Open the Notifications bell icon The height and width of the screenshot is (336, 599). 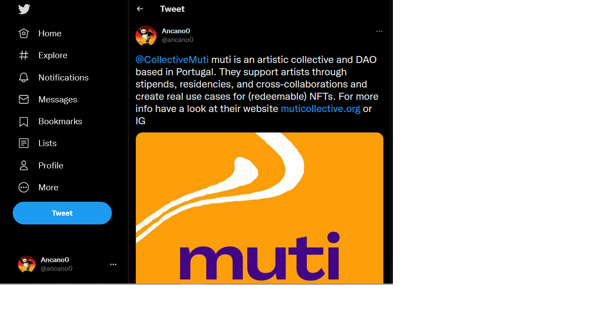[x=24, y=77]
